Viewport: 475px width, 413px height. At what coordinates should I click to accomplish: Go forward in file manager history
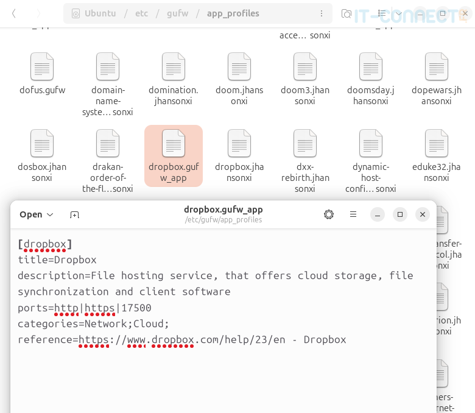[x=38, y=13]
